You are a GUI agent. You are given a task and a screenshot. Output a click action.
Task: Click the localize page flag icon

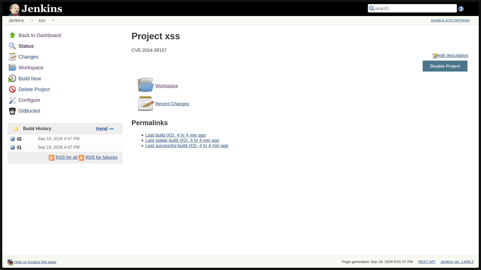(x=10, y=262)
